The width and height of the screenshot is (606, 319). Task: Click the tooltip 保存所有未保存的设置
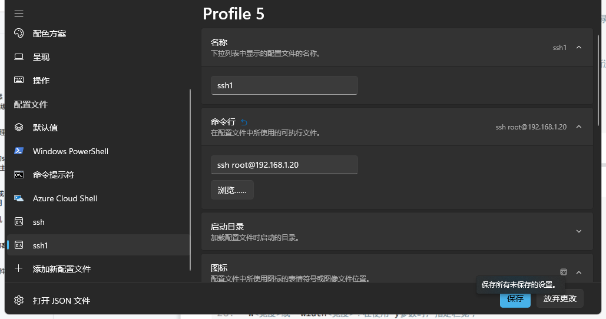click(520, 285)
